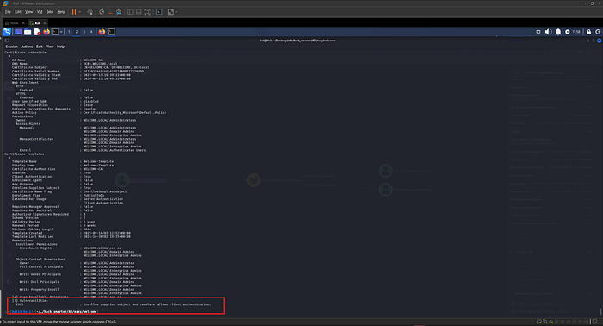Open the terminal Help menu
The image size is (603, 326).
61,47
